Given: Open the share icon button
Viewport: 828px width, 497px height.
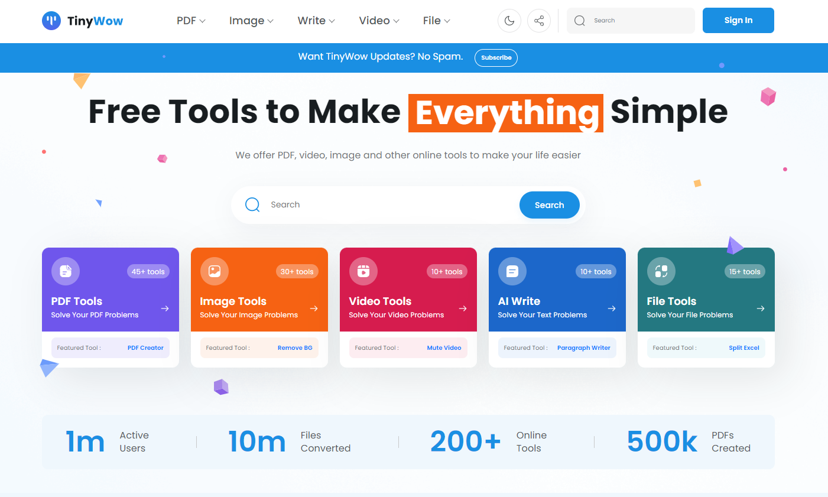Looking at the screenshot, I should pos(539,21).
